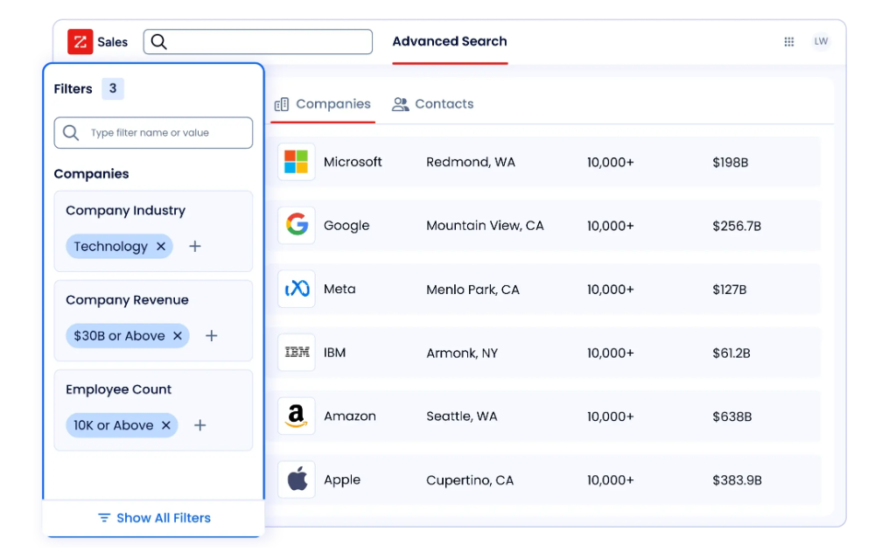Open the LW user avatar
The height and width of the screenshot is (560, 875).
[x=821, y=41]
